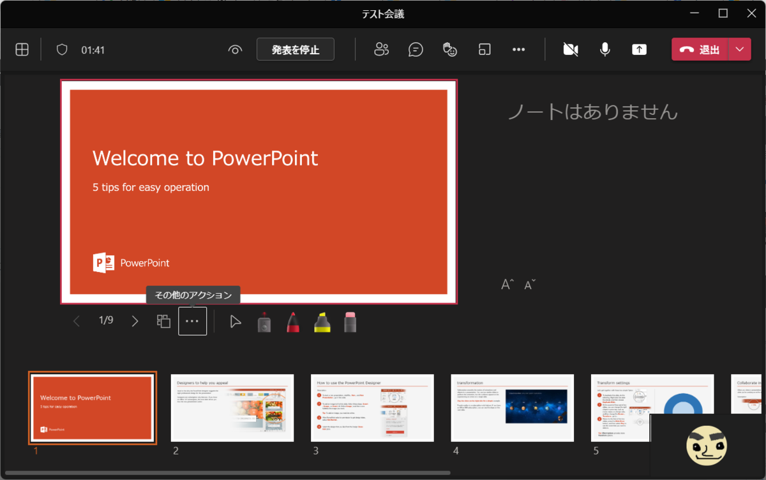
Task: Select the eraser tool
Action: click(x=350, y=322)
